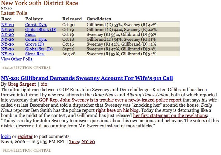Viewport: 221px width, 155px height.
Task: Select 'Sweeney (R) 53%, Gillibrand (D) 34%' result
Action: tap(122, 54)
